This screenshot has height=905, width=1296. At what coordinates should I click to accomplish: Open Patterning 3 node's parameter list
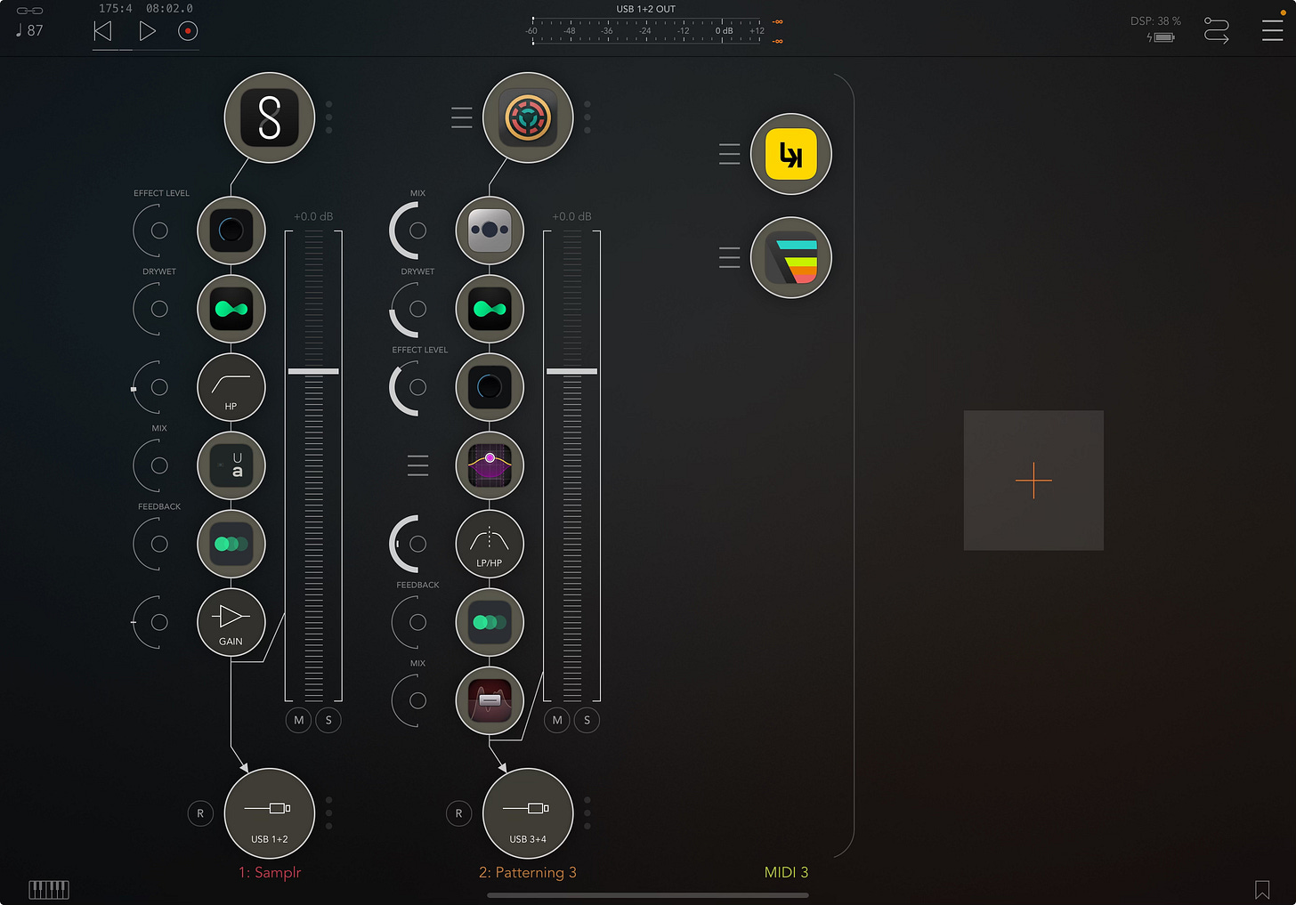click(462, 117)
